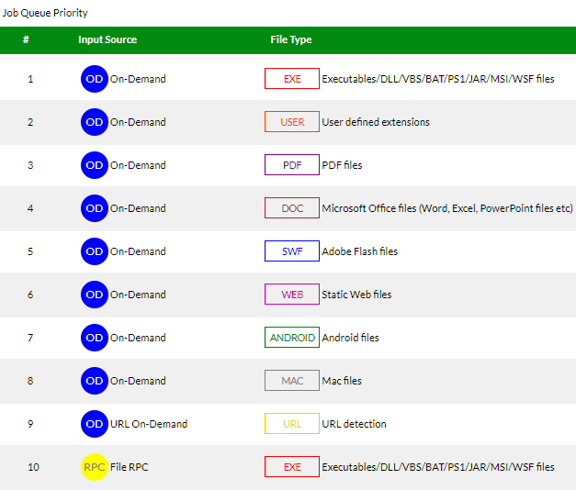Screen dimensions: 576x490
Task: Click priority number 1
Action: [x=30, y=79]
